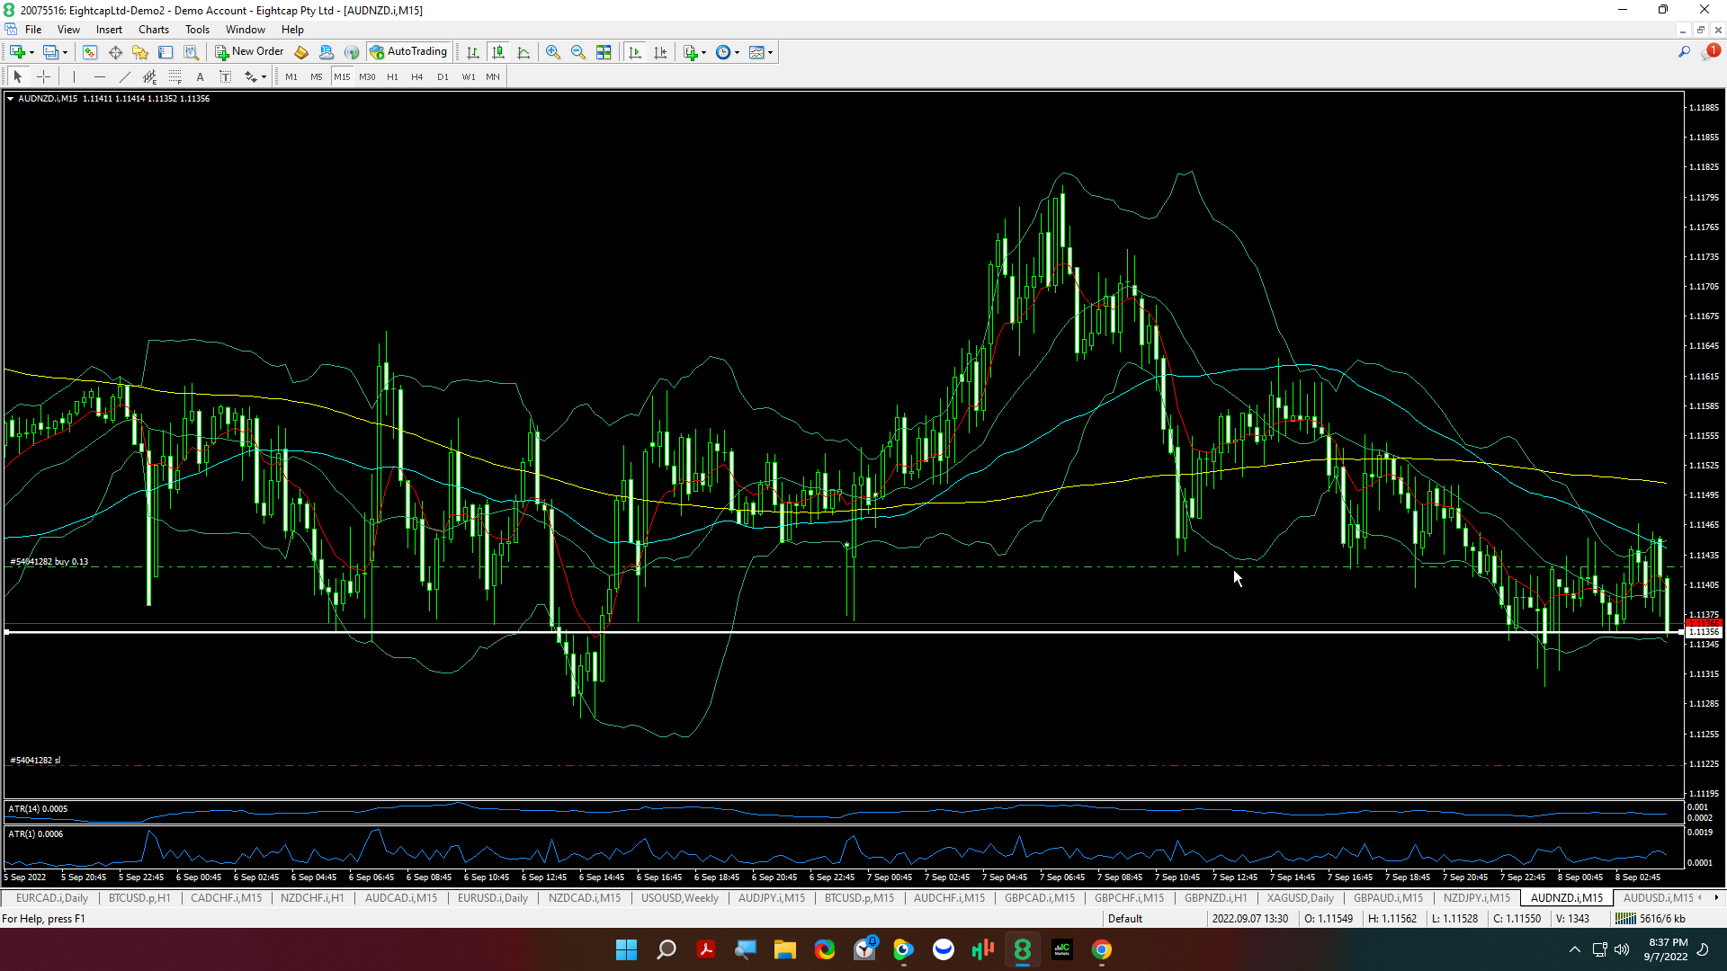Open the Strategy Tester icon

pyautogui.click(x=191, y=52)
